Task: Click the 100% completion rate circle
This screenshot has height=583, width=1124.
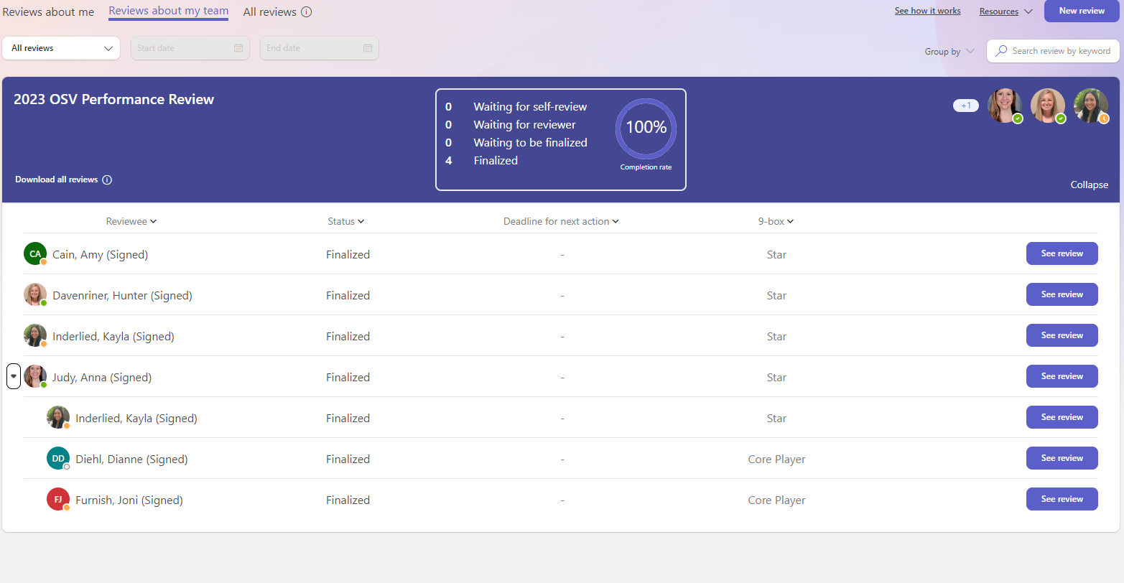Action: (x=646, y=129)
